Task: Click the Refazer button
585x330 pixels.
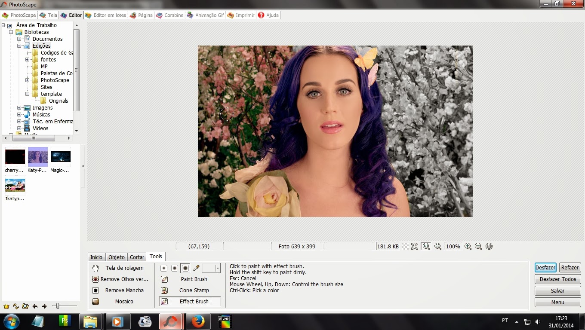Action: coord(570,267)
